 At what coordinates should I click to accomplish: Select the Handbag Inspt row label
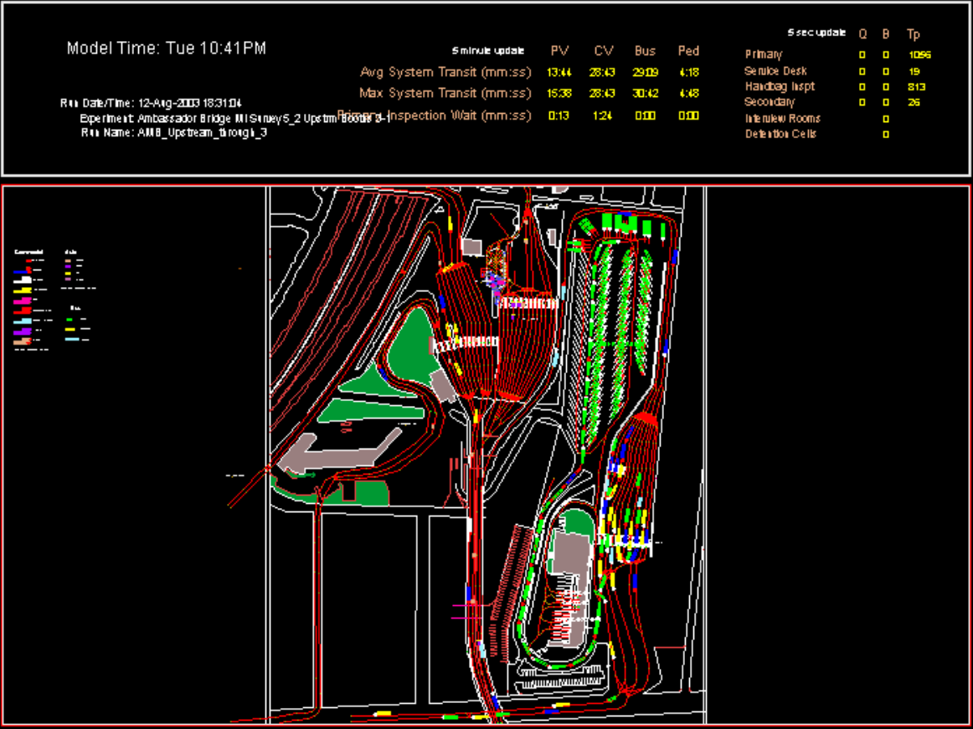(780, 86)
